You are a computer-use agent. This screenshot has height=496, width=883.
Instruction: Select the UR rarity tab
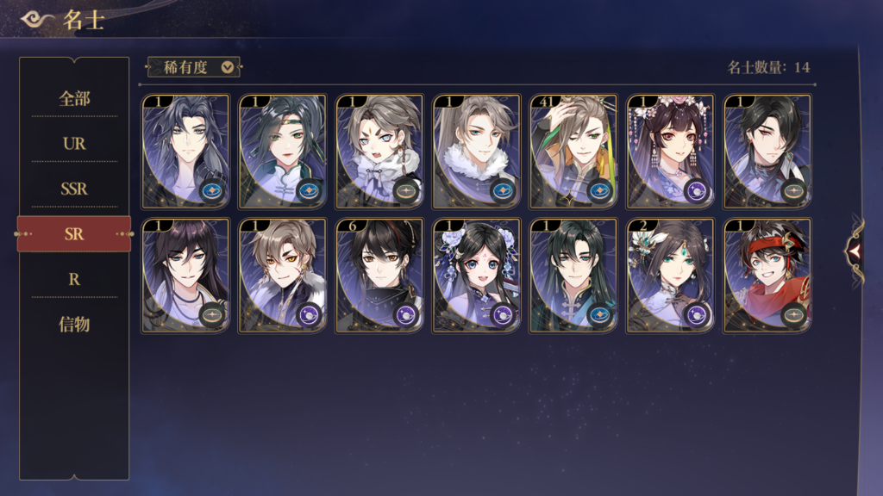74,144
